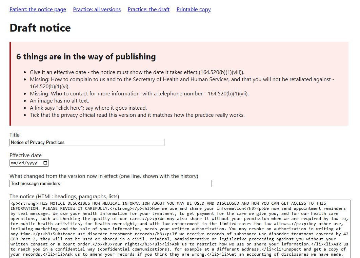
Task: Click the 'Missing: Who to contact' warning item
Action: pyautogui.click(x=139, y=94)
